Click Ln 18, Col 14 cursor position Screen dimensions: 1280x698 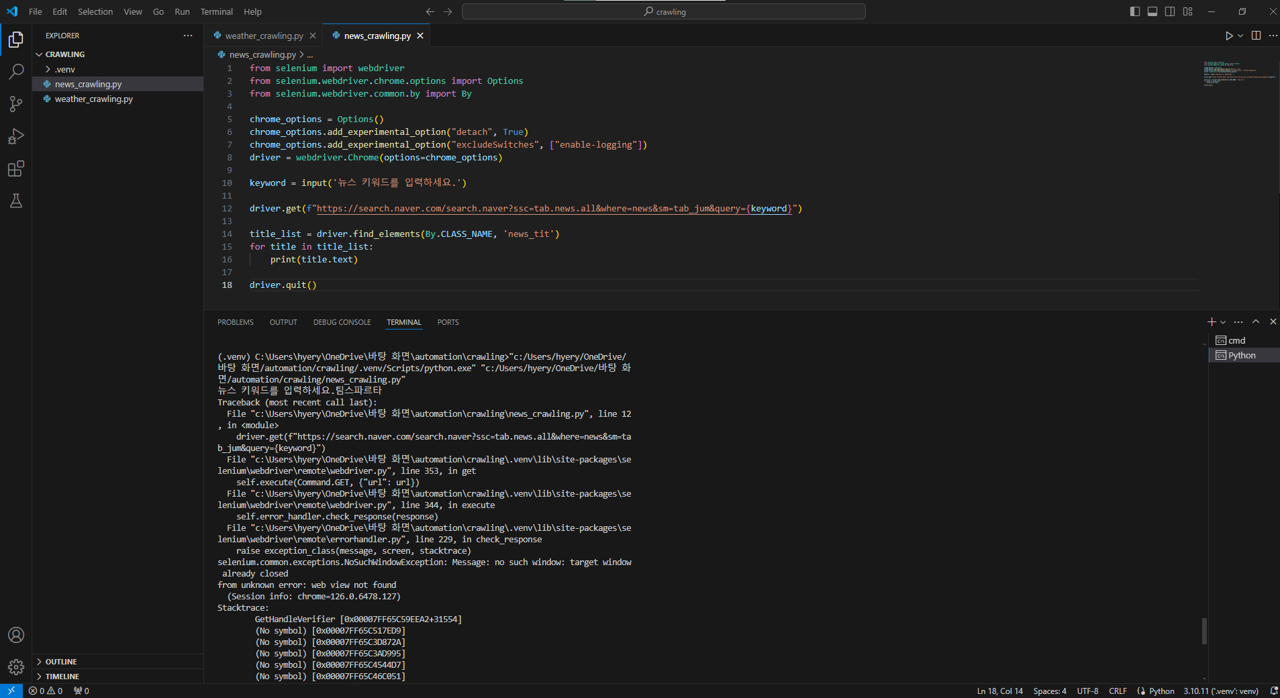(x=999, y=691)
